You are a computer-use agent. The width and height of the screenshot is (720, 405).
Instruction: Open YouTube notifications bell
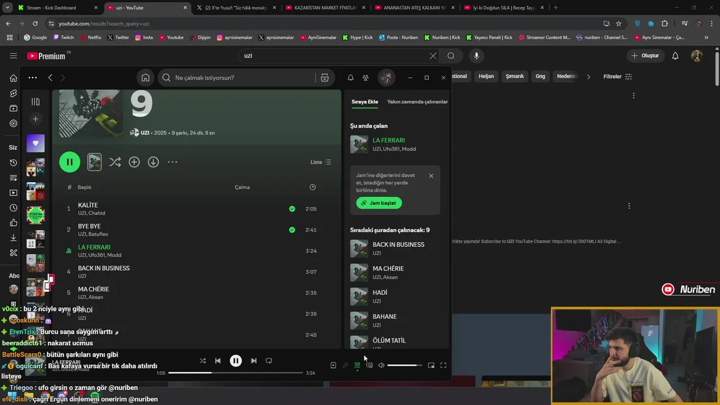676,56
